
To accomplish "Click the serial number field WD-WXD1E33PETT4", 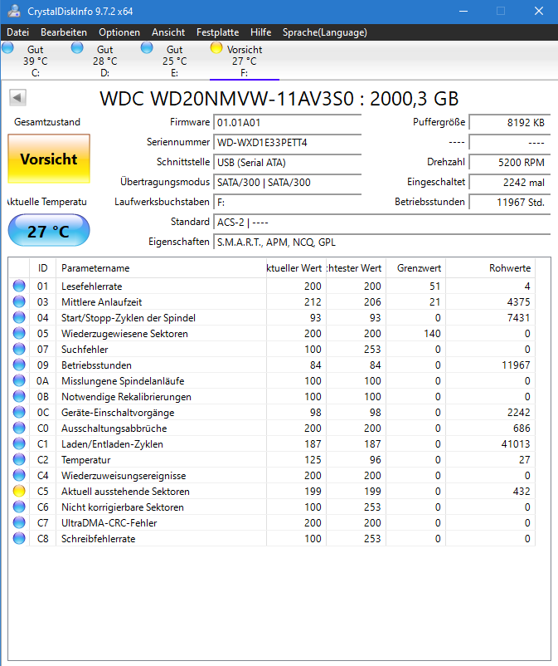I will (x=288, y=142).
